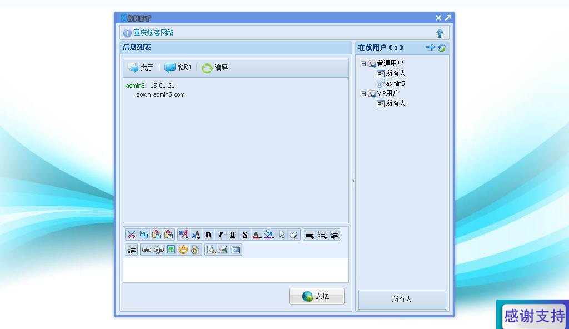
Task: Click the insert media file icon
Action: tap(195, 250)
